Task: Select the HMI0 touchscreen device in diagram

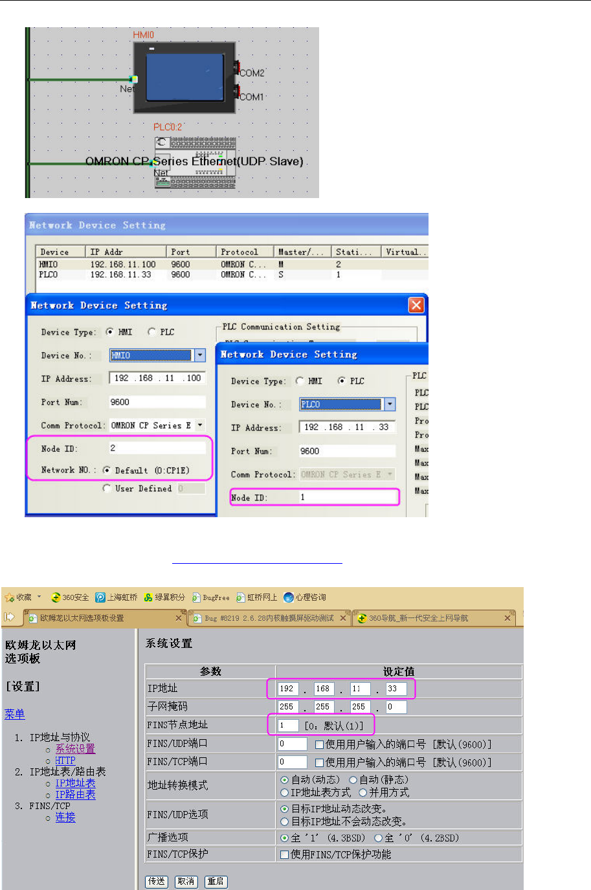Action: pos(184,77)
